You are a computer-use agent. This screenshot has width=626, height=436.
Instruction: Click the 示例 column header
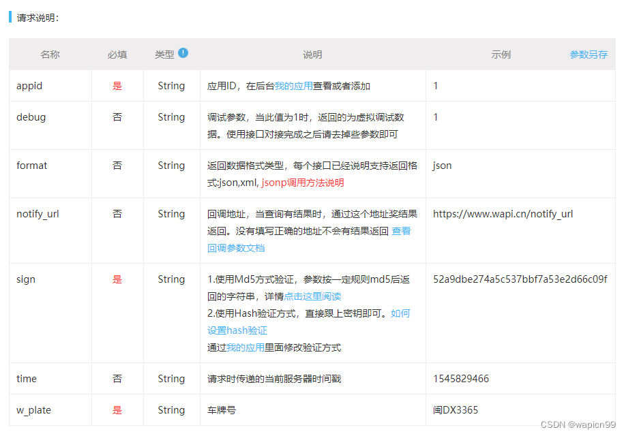pyautogui.click(x=501, y=54)
